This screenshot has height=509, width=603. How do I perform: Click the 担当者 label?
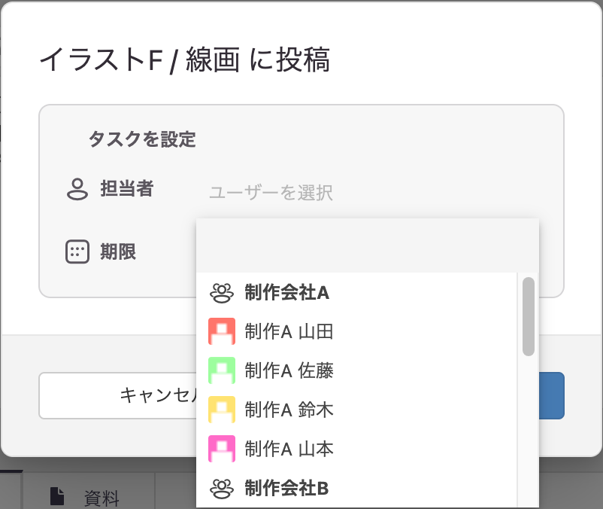[x=127, y=189]
